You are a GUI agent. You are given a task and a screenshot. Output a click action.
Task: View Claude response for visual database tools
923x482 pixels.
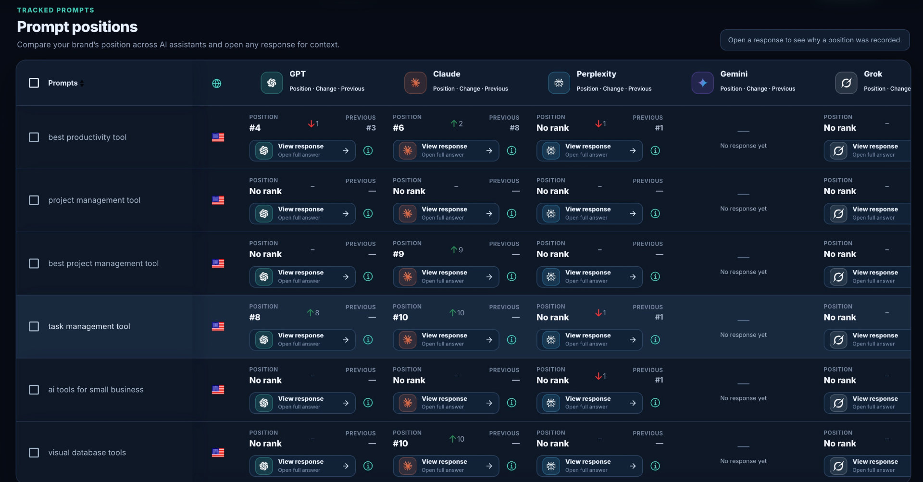[446, 466]
